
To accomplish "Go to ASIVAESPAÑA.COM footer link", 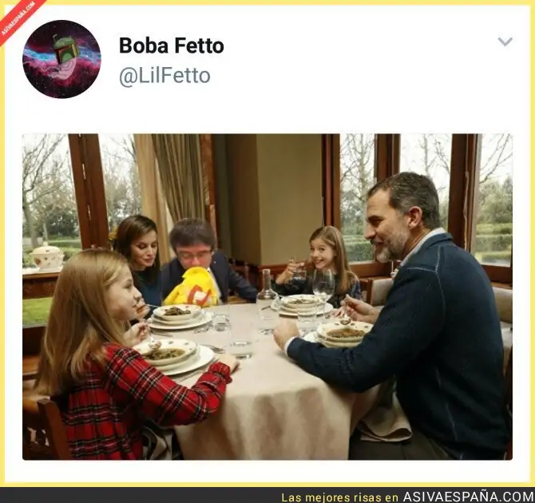I will coord(466,497).
